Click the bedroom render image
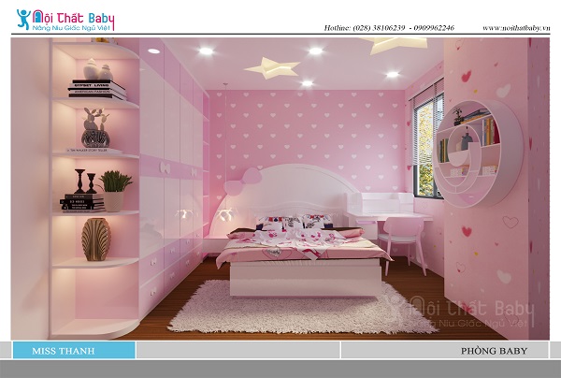 click(280, 189)
